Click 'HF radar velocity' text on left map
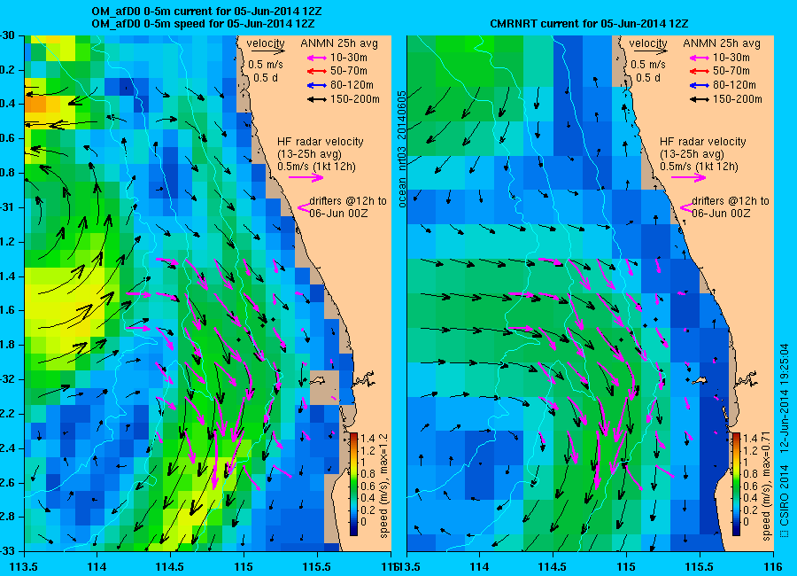797x576 pixels. pyautogui.click(x=321, y=142)
